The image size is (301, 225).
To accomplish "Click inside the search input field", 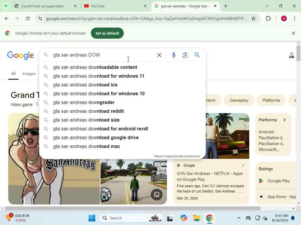I will tap(104, 55).
